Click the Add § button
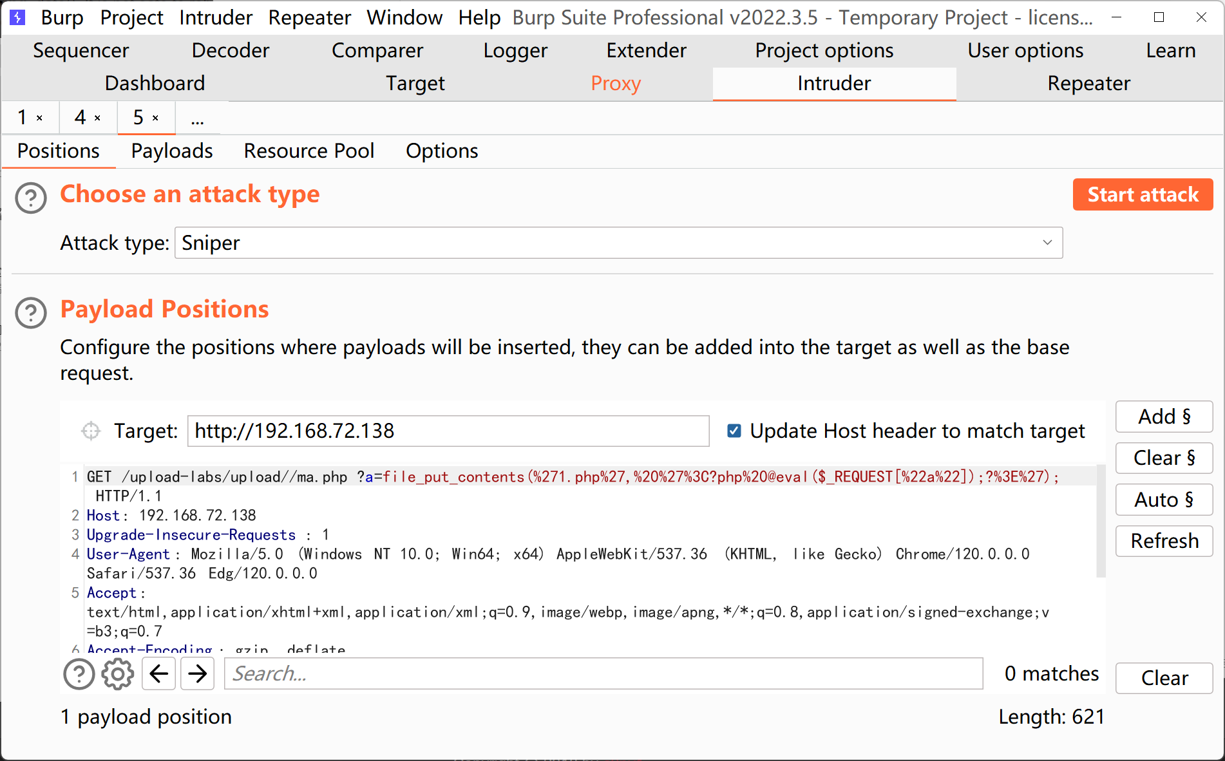1225x761 pixels. (1164, 417)
